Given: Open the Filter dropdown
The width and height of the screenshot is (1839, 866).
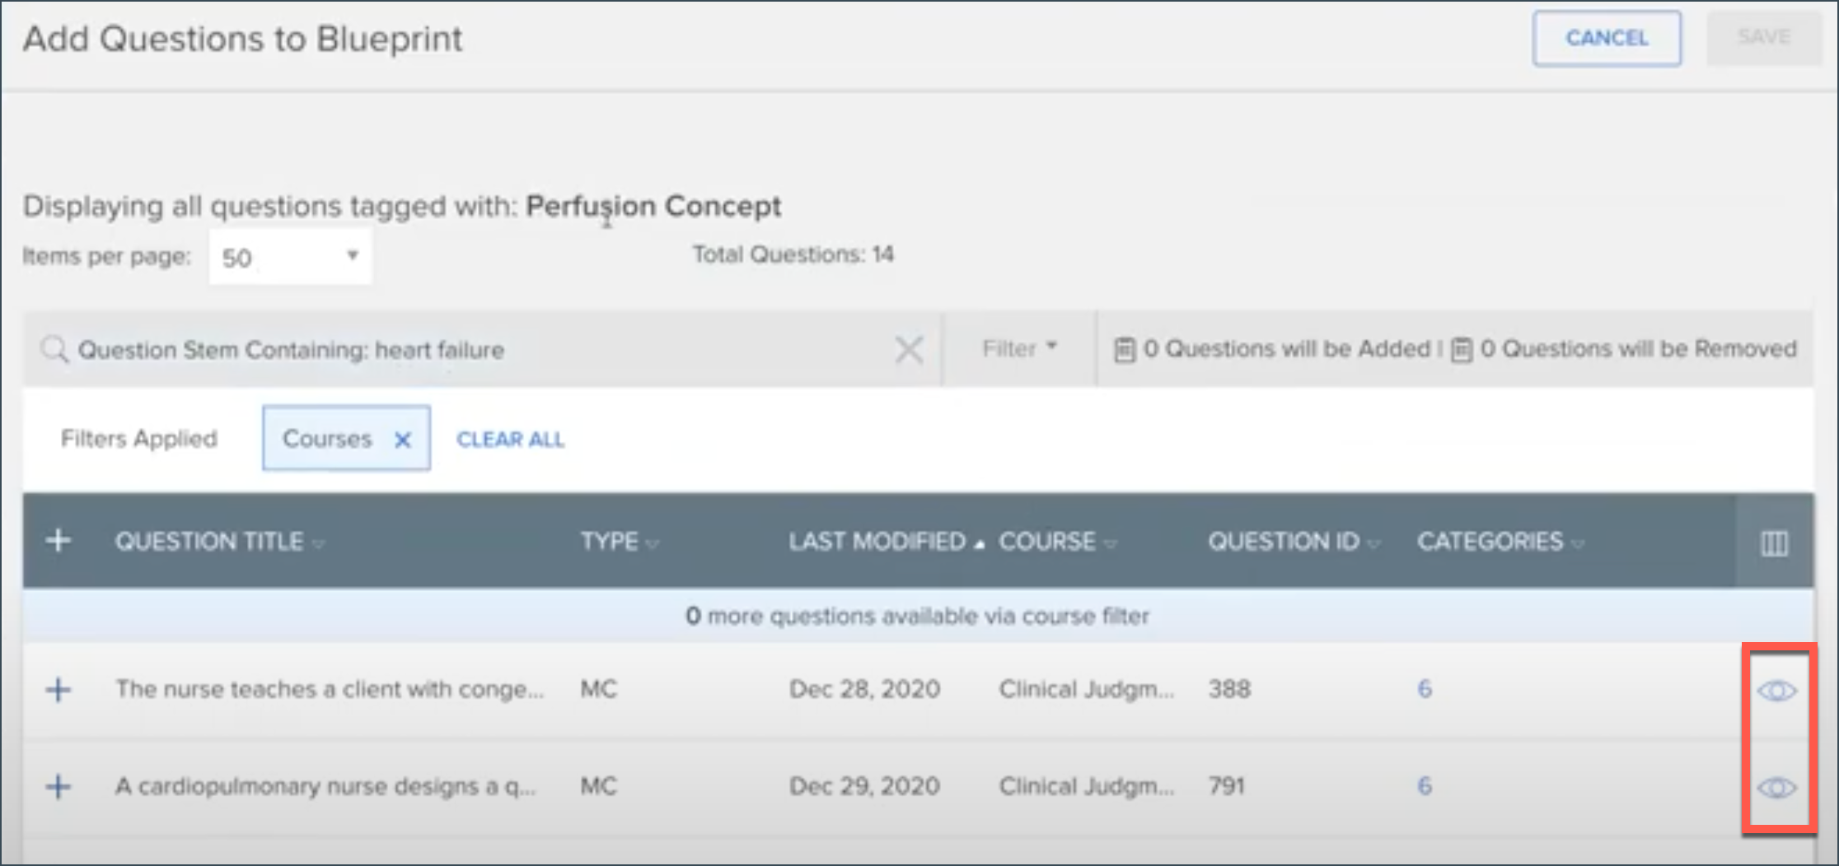Looking at the screenshot, I should [x=1018, y=348].
